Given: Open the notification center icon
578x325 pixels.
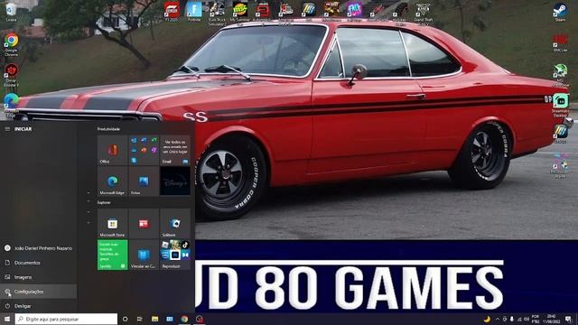Looking at the screenshot, I should [568, 319].
